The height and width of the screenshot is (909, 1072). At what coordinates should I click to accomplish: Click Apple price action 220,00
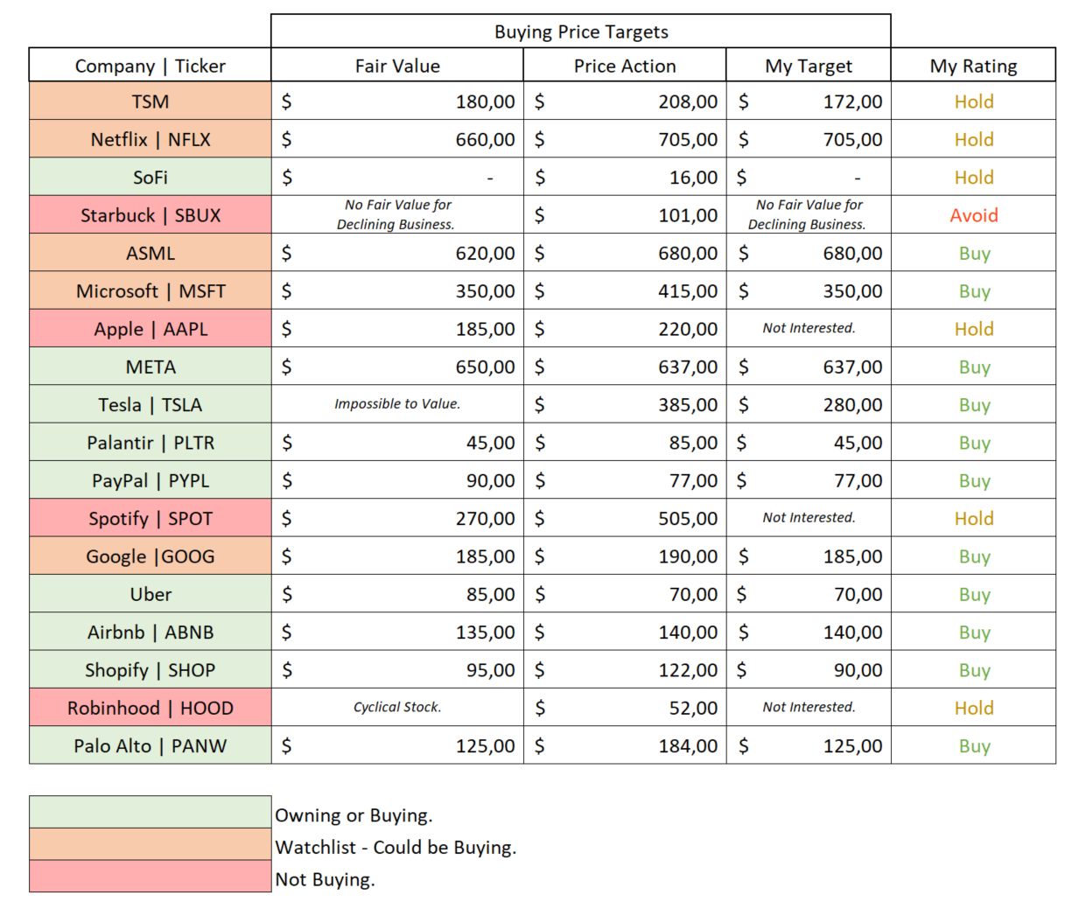625,329
